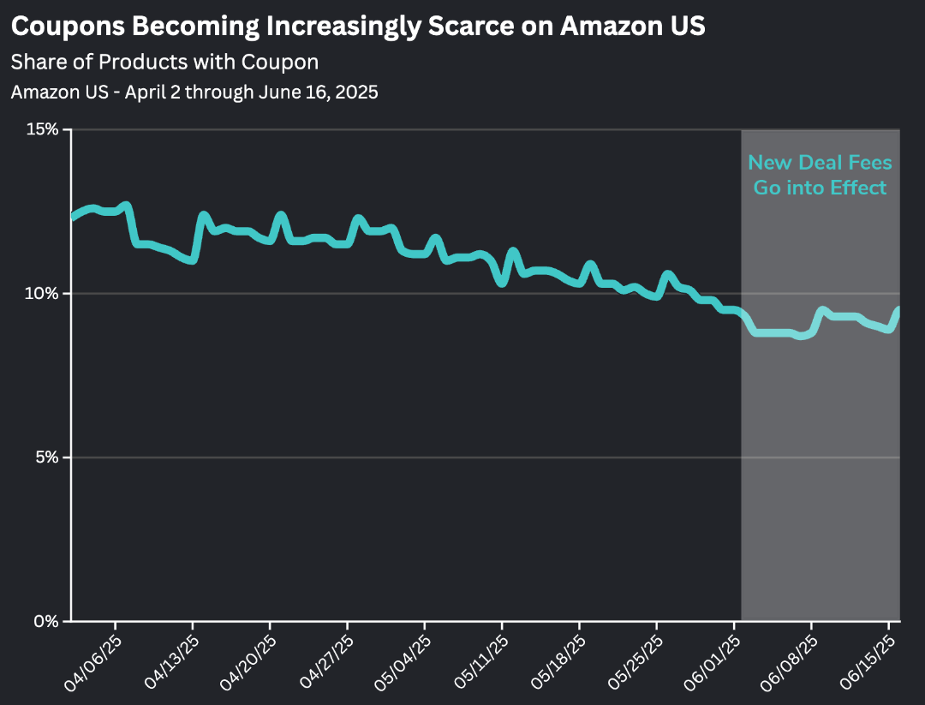Click the chart title about scarce coupons
The height and width of the screenshot is (705, 925).
point(358,26)
